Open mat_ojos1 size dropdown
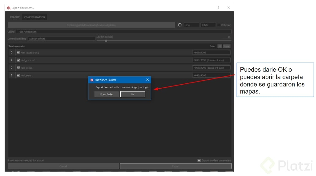This screenshot has width=316, height=176. (211, 68)
